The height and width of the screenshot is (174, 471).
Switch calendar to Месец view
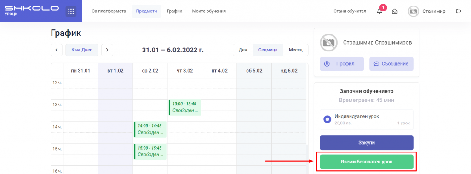tap(296, 50)
